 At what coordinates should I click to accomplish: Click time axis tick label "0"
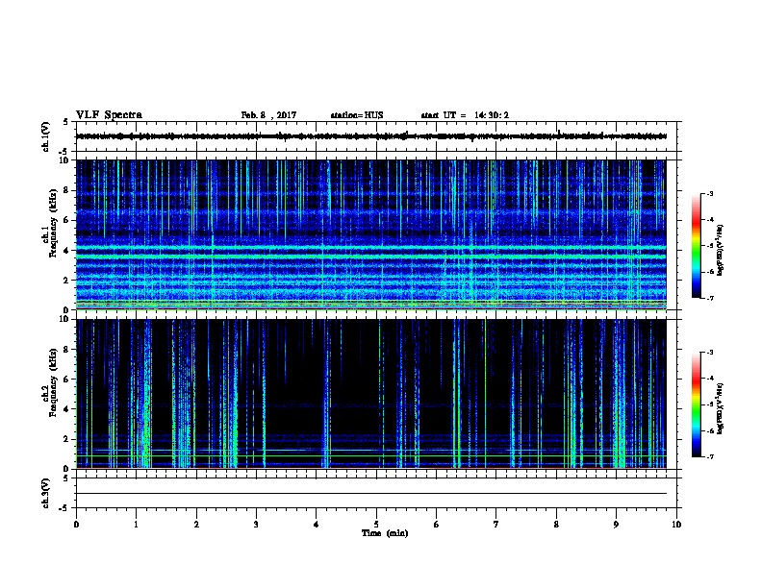(x=76, y=525)
